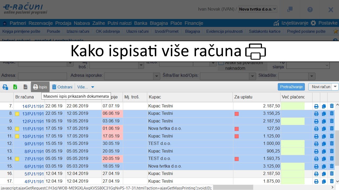Click the favorites star icon
339x190 pixels.
(x=336, y=31)
